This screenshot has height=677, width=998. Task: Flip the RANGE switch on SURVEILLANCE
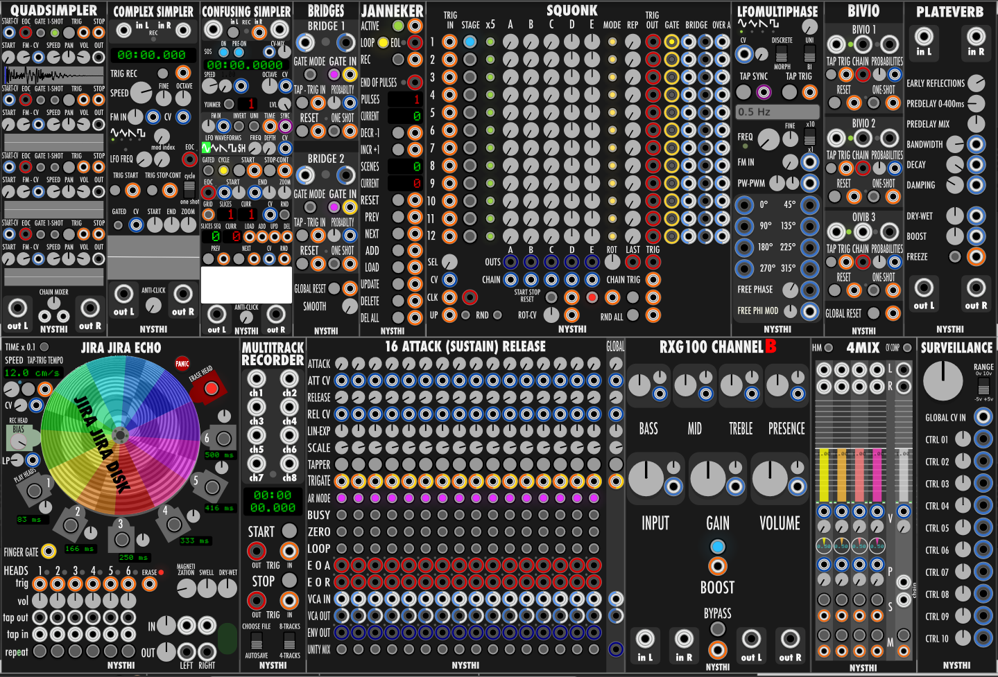(984, 385)
